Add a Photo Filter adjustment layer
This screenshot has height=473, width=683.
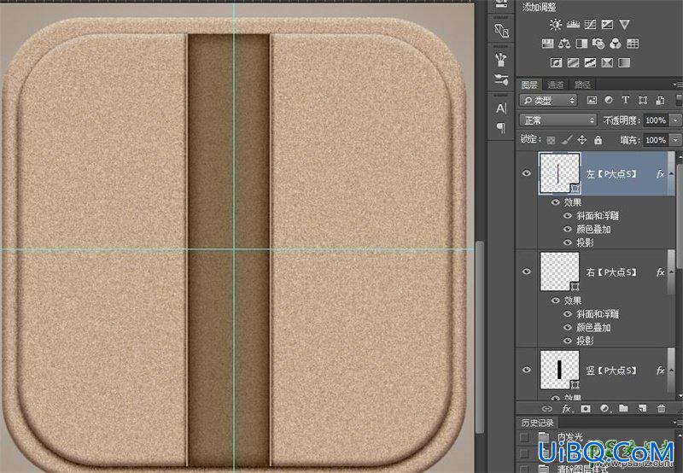(x=598, y=44)
